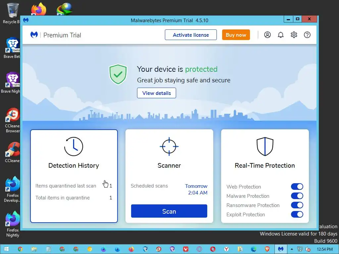This screenshot has width=339, height=254.
Task: Open Yandex Browser from the taskbar
Action: 226,249
